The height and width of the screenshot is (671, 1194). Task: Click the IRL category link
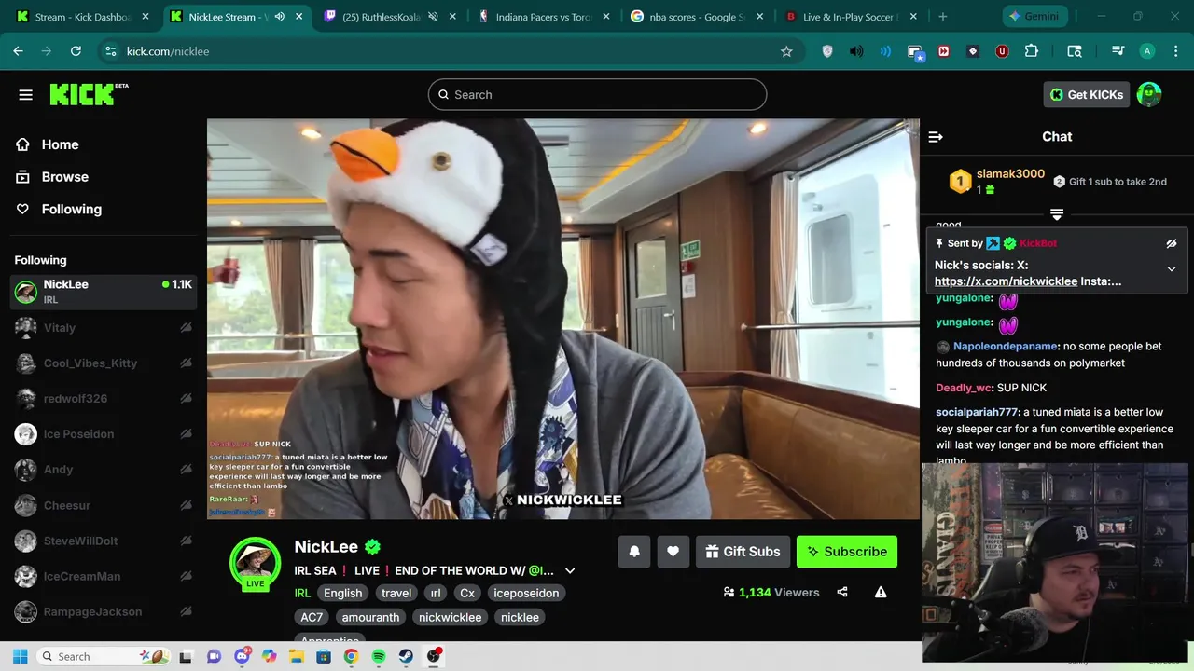pyautogui.click(x=302, y=593)
